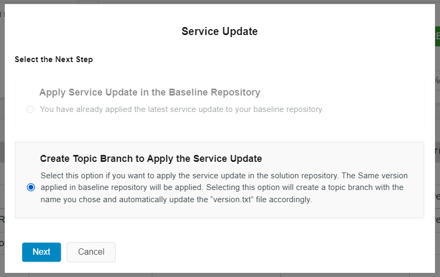The width and height of the screenshot is (440, 277).
Task: Click the words "Next Step" in the section label
Action: pyautogui.click(x=74, y=59)
